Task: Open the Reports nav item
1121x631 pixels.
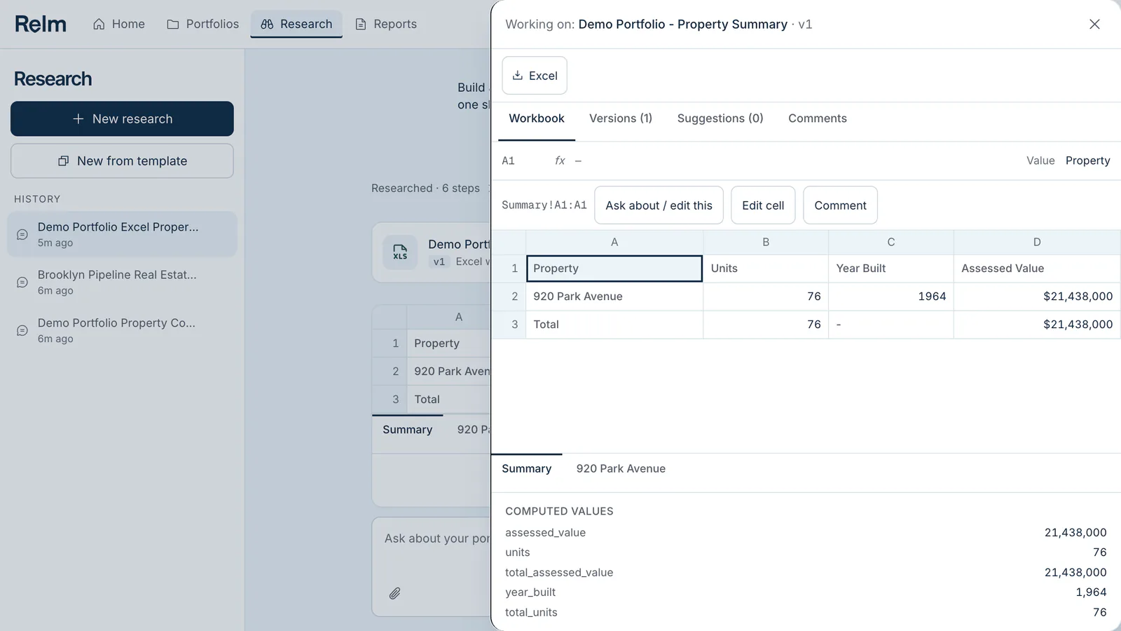Action: click(x=386, y=24)
